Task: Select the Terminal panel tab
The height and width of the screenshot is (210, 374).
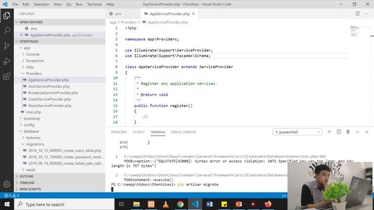Action: 158,132
